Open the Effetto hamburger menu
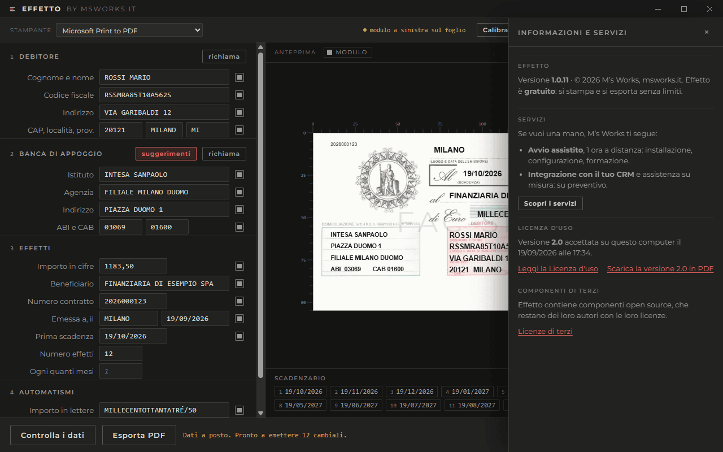This screenshot has width=723, height=452. 13,9
